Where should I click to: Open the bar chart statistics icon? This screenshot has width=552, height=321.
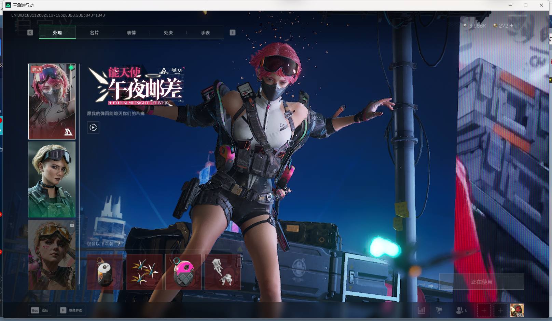tap(422, 310)
